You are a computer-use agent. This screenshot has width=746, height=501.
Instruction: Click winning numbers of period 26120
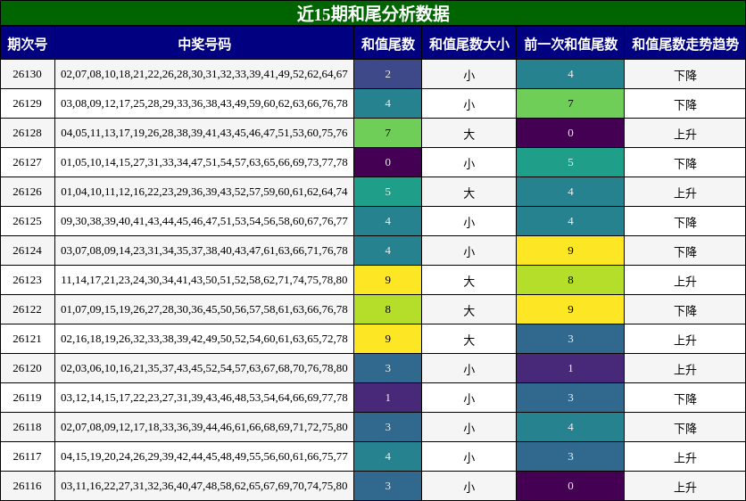pyautogui.click(x=204, y=368)
